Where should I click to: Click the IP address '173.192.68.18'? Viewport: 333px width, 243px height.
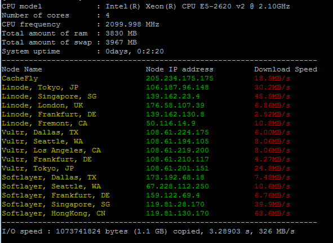pos(175,178)
